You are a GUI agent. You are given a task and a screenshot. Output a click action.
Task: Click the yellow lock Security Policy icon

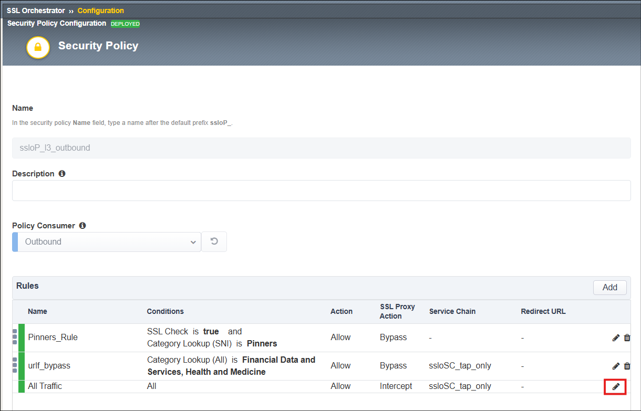38,47
